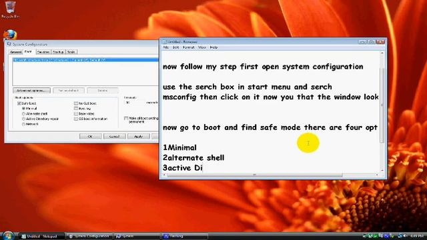Place cursor after '3active Di' in Notepad

coord(203,168)
